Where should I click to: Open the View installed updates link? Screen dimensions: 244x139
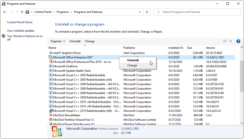[x=21, y=31]
